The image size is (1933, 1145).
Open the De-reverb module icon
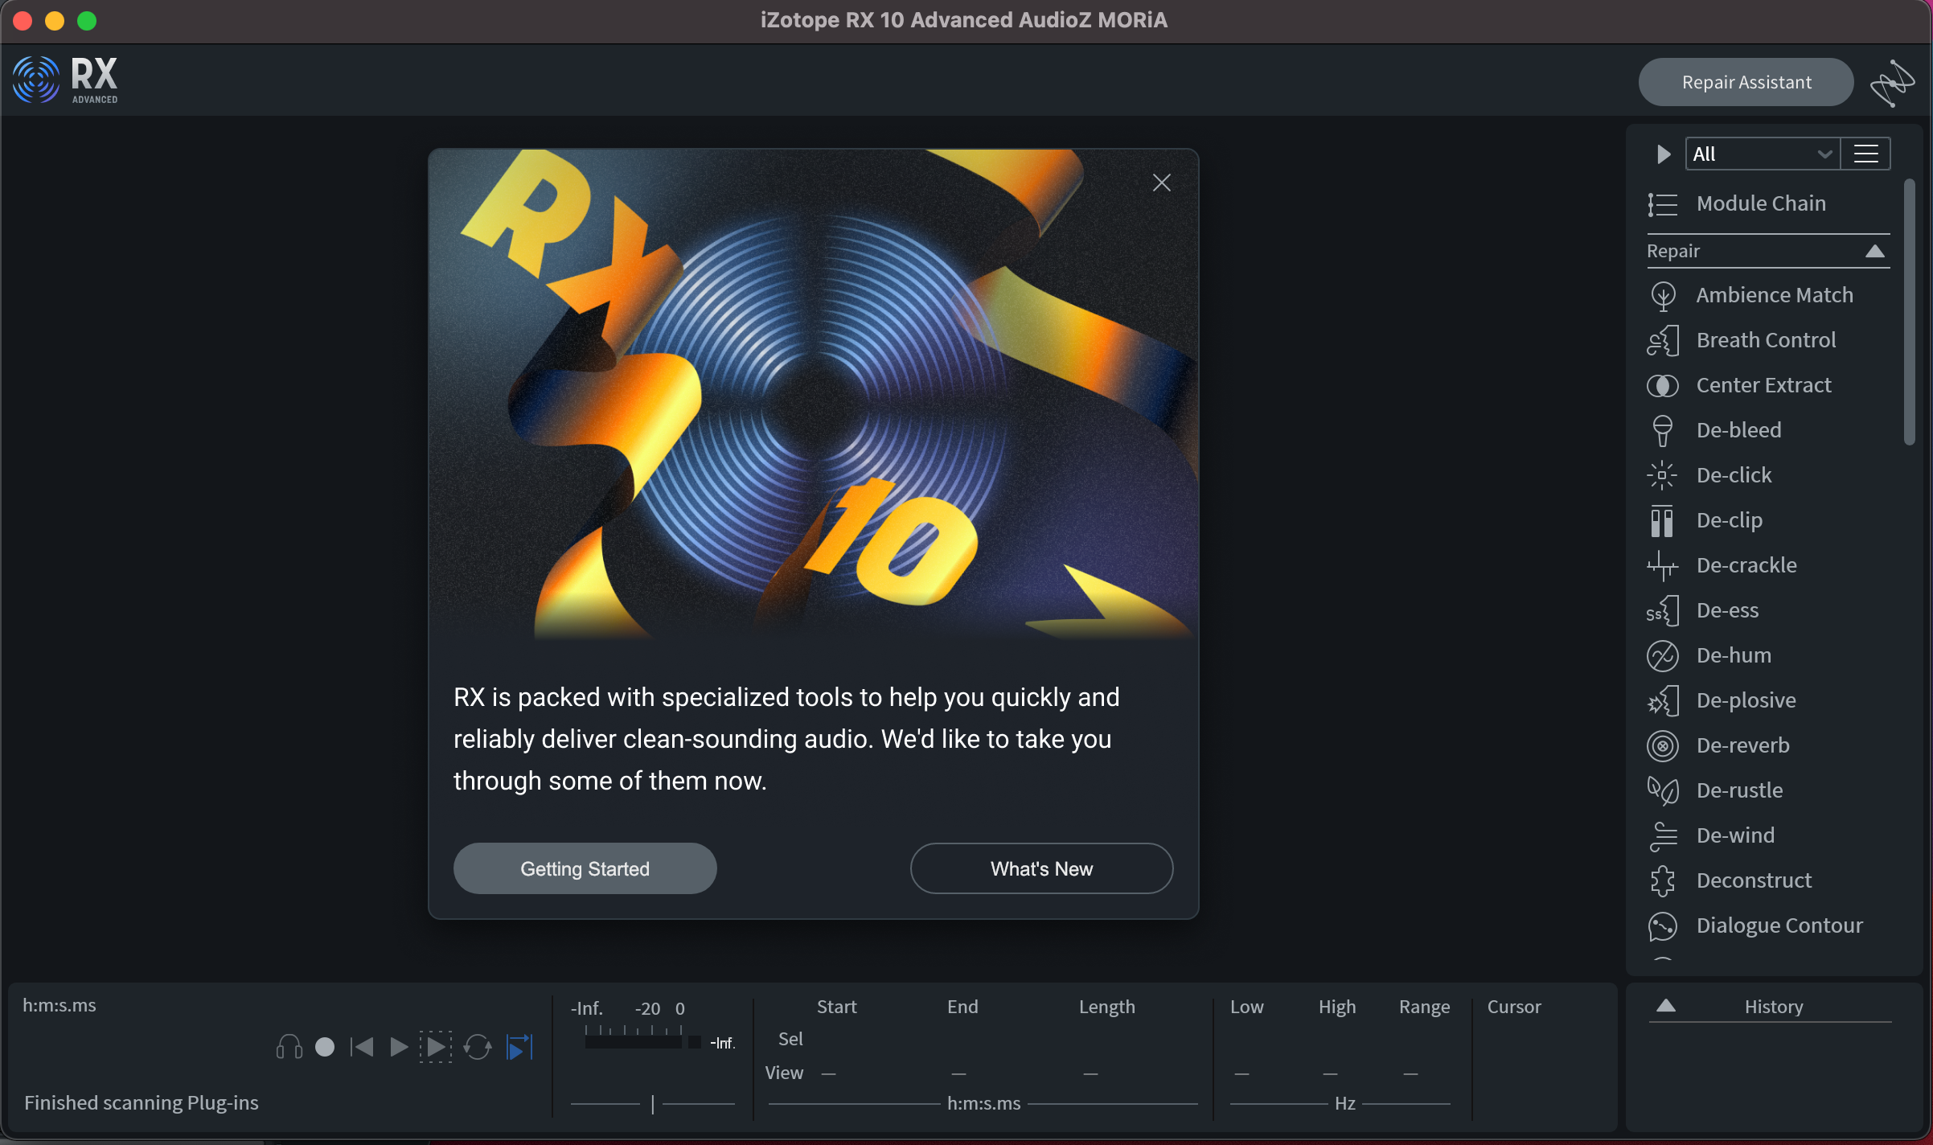coord(1662,745)
